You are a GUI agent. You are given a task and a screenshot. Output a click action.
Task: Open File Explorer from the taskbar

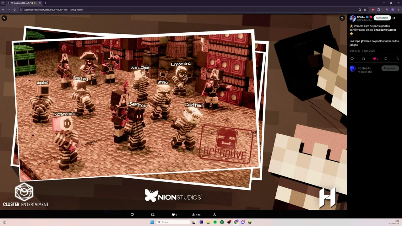pyautogui.click(x=208, y=222)
